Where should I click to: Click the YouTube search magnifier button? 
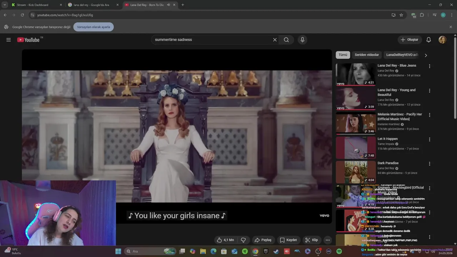(286, 40)
